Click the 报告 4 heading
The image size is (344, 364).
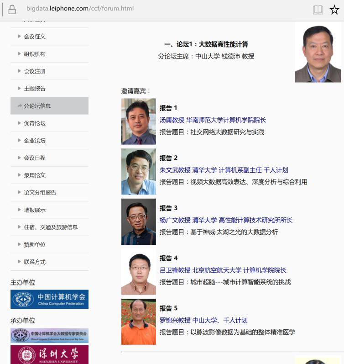(168, 258)
